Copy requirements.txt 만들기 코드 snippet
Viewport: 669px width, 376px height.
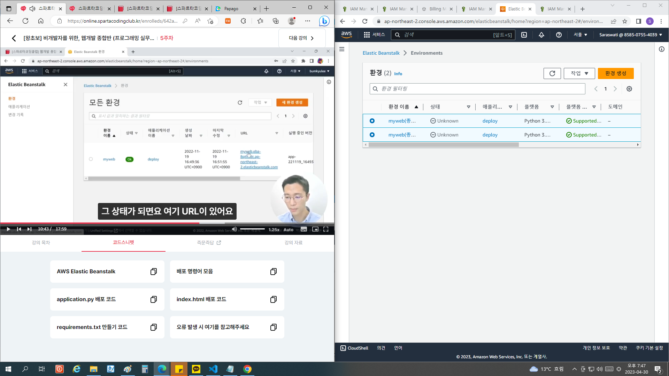pyautogui.click(x=153, y=327)
